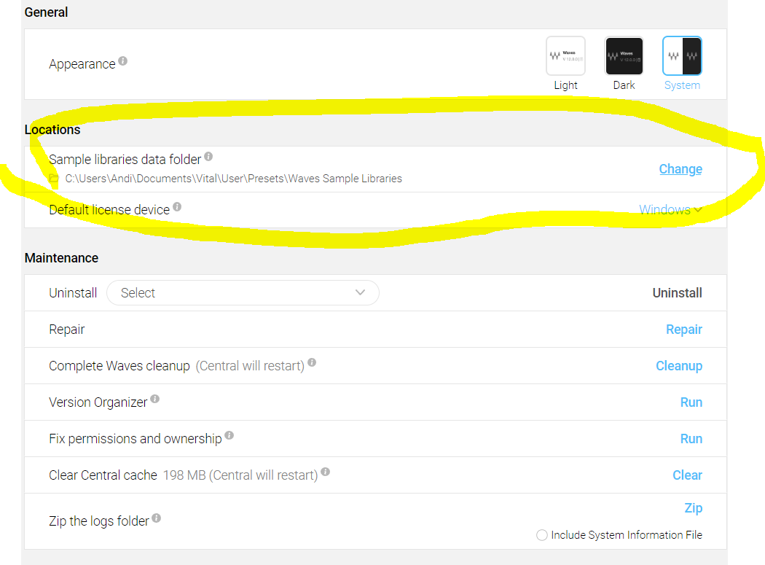Click the Cleanup button
The image size is (765, 565).
[x=679, y=366]
